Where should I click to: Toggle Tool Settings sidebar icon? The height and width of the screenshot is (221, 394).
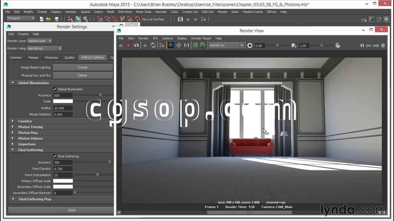379,19
